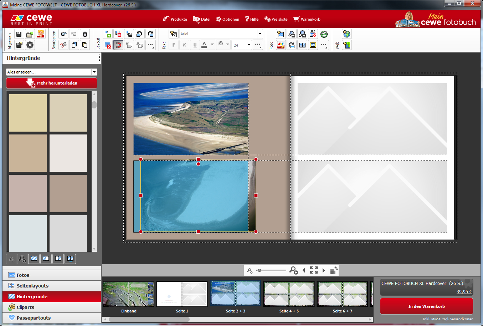The width and height of the screenshot is (483, 326).
Task: Select the 'Seite 4 + 5' page thumbnail
Action: [x=289, y=294]
